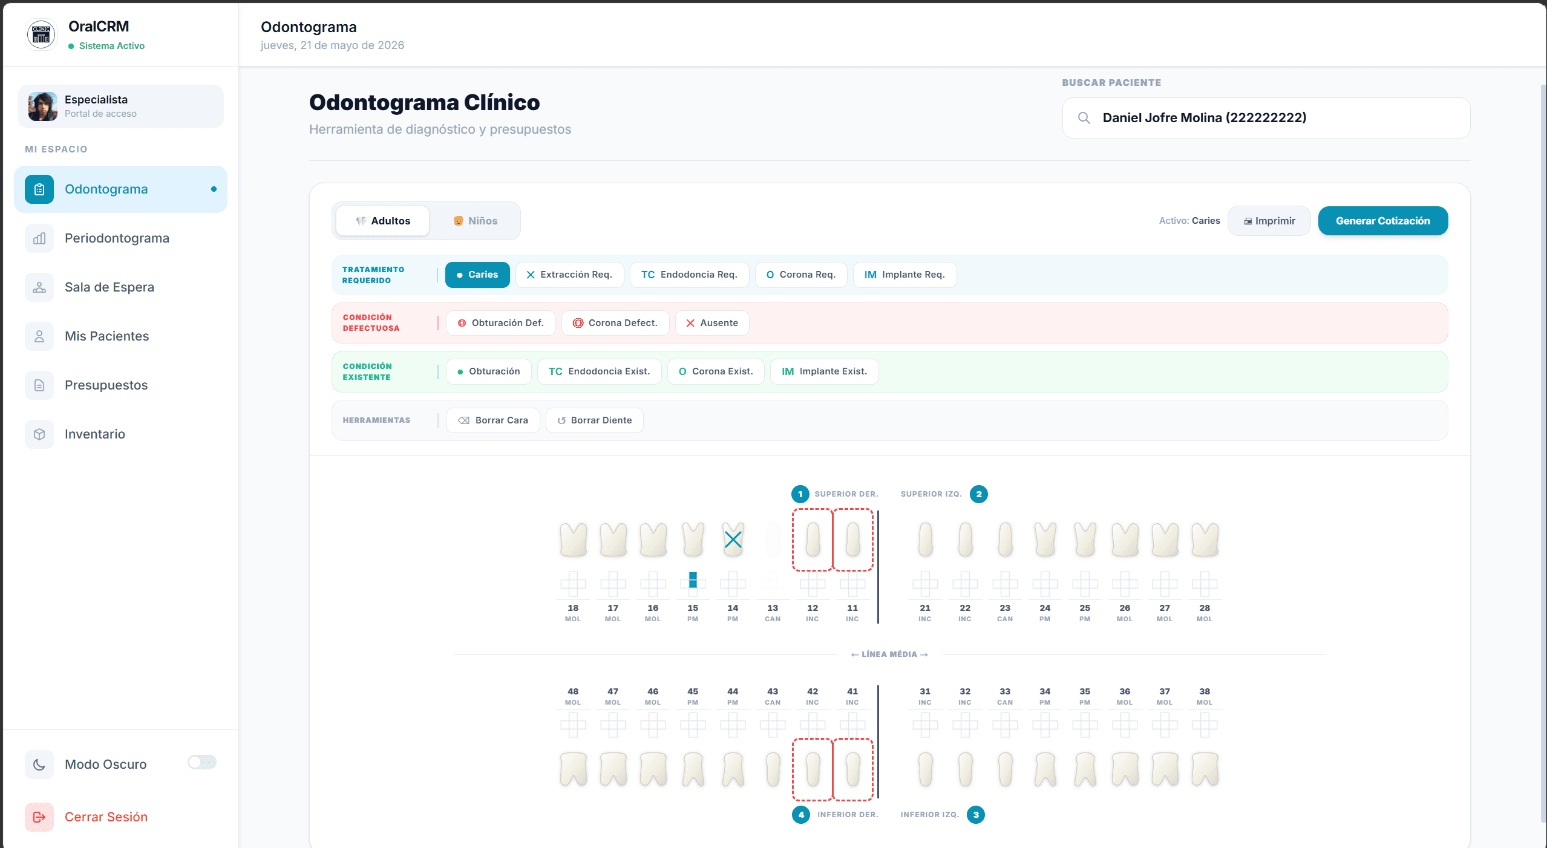Click the OralCRM clinic logo icon

pos(41,34)
